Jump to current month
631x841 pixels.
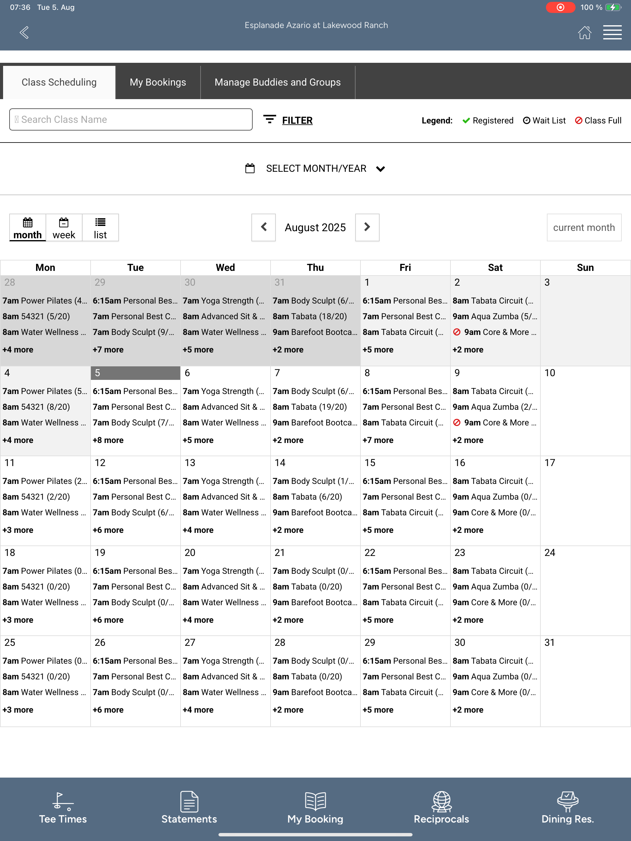click(584, 227)
